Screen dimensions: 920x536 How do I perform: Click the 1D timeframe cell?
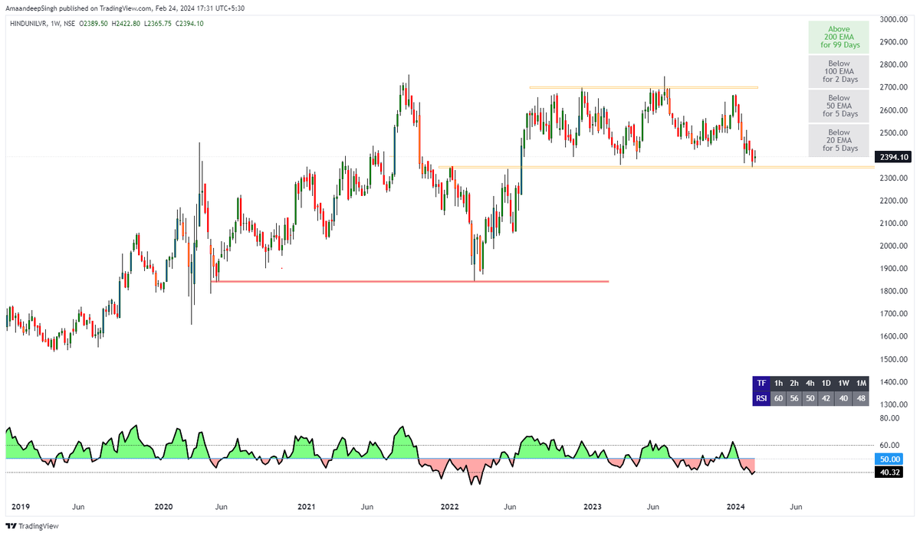(827, 383)
